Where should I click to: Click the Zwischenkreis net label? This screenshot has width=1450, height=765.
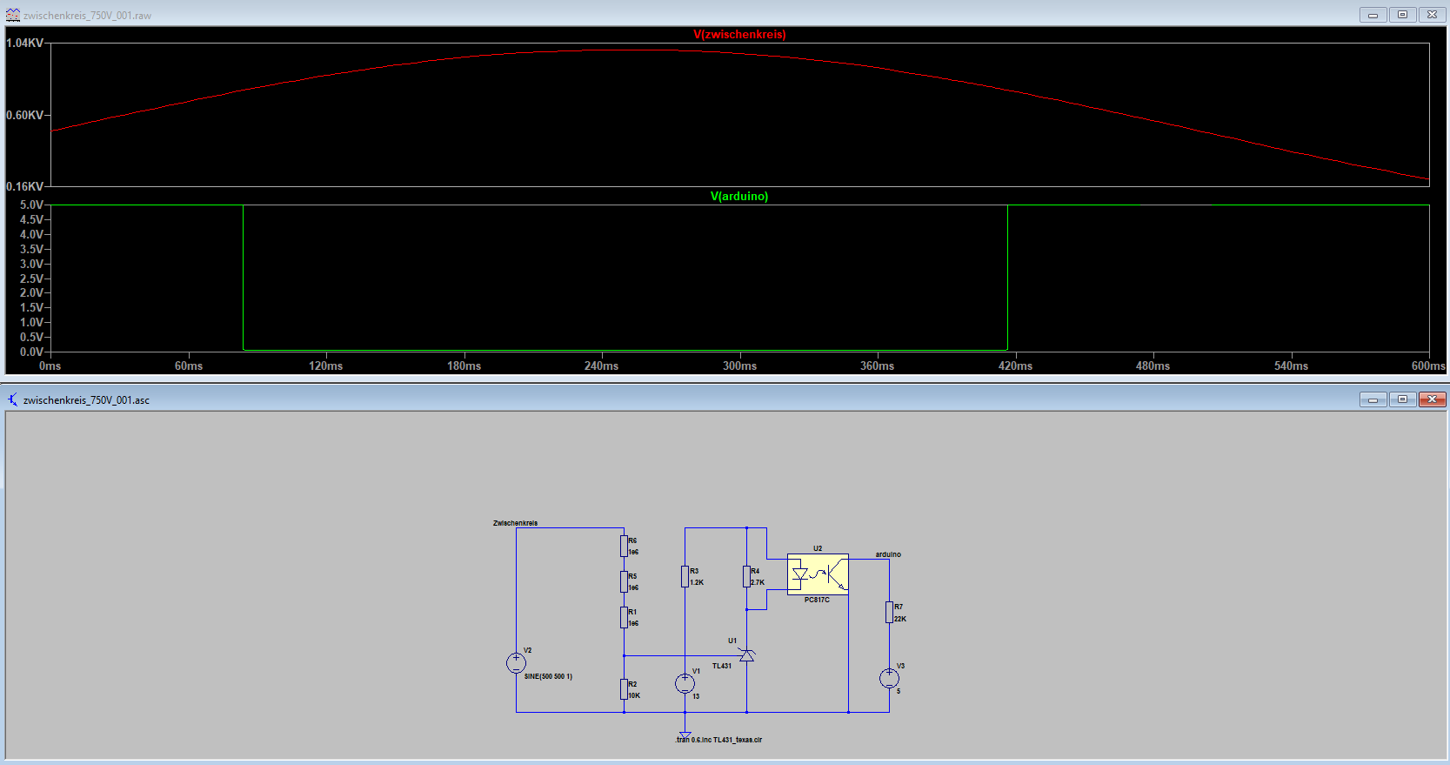515,523
